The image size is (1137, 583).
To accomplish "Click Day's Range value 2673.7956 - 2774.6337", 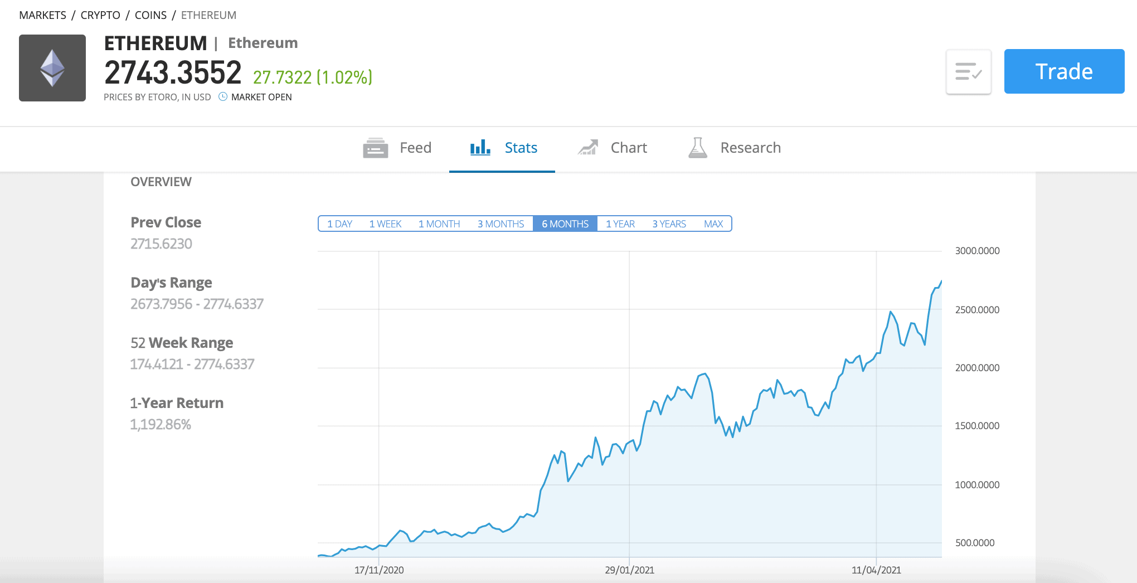I will pos(197,304).
